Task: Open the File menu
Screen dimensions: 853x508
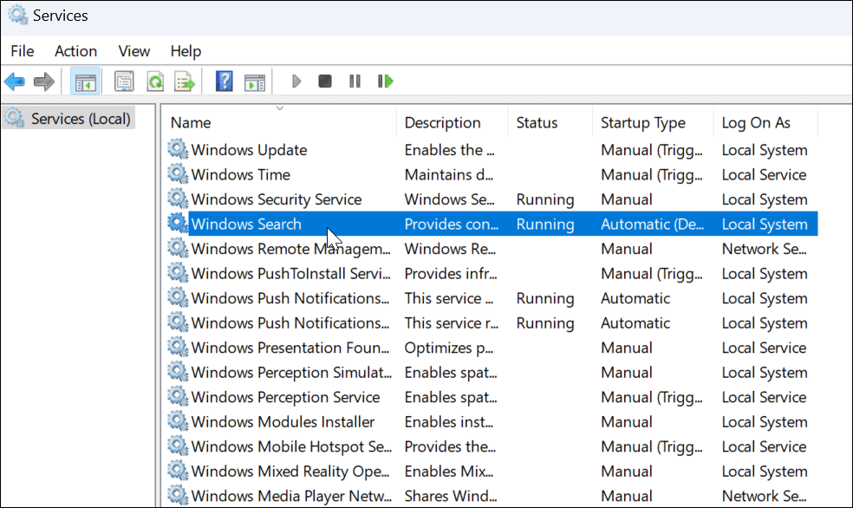Action: tap(23, 51)
